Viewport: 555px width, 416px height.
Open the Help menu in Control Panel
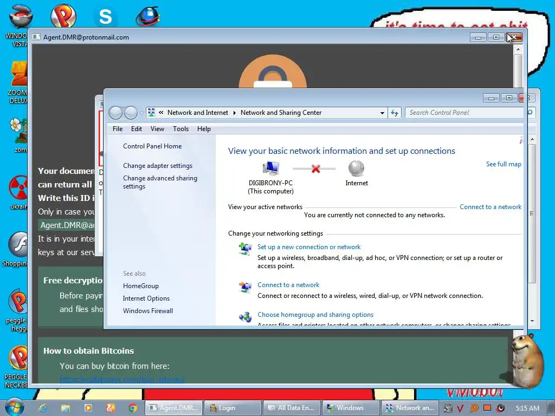click(204, 129)
